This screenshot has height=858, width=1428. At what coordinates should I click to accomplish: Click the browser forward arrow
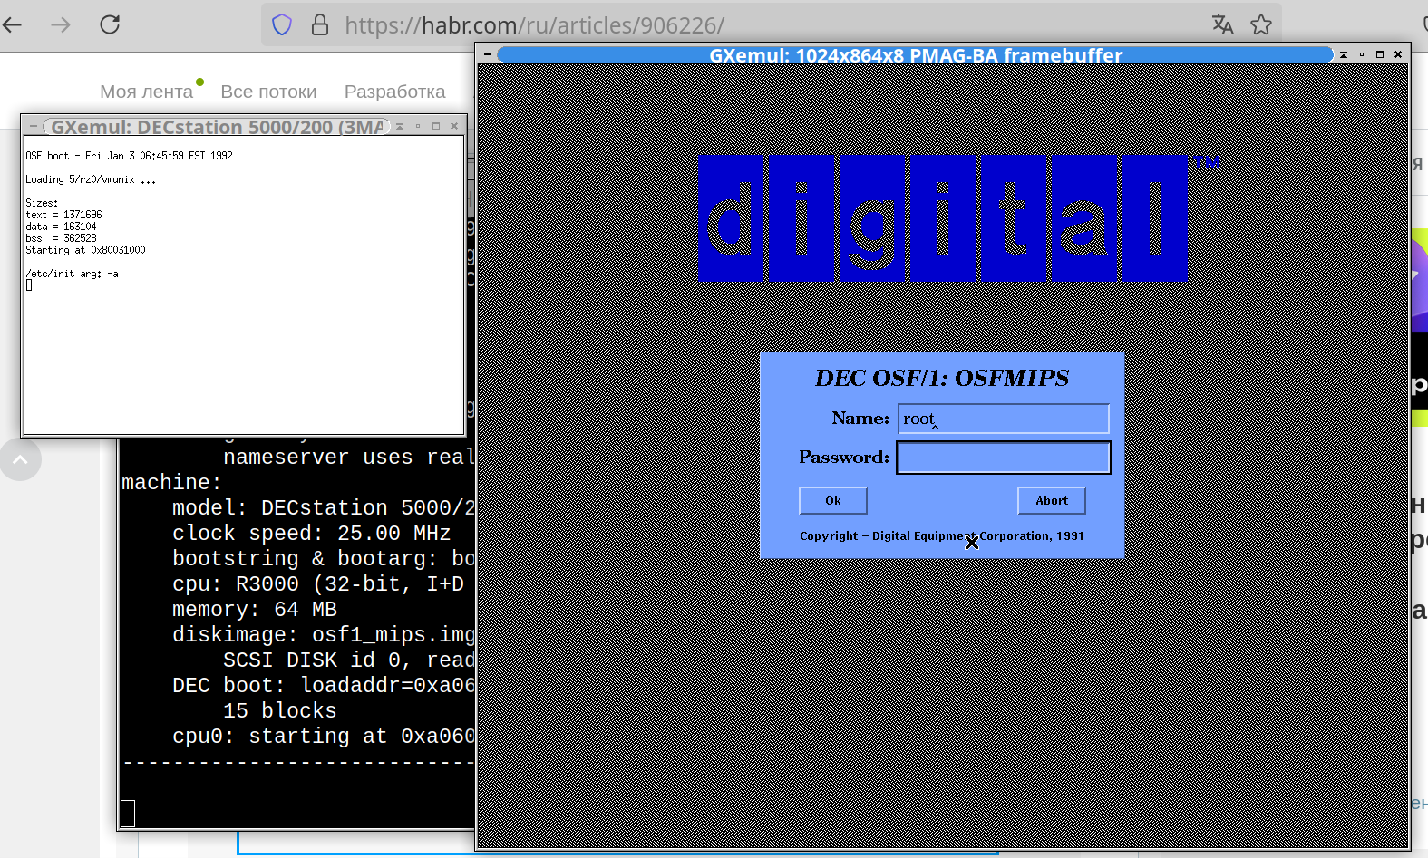coord(61,24)
